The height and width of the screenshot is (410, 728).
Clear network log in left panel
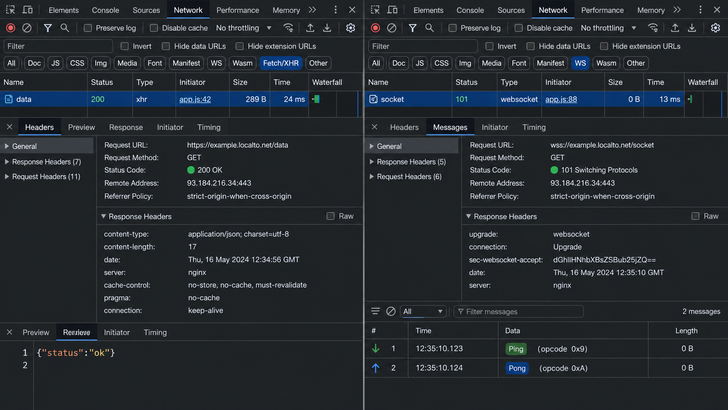click(x=27, y=28)
